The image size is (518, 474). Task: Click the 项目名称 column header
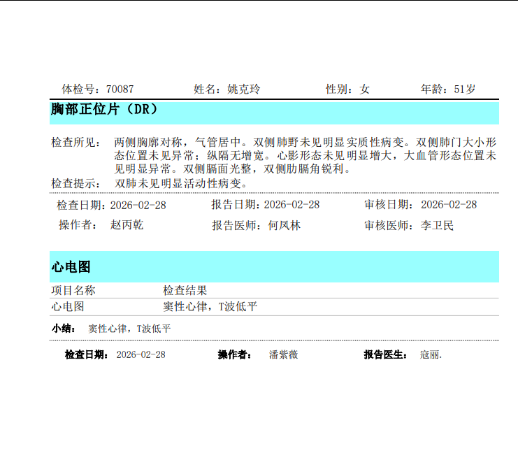[x=73, y=290]
